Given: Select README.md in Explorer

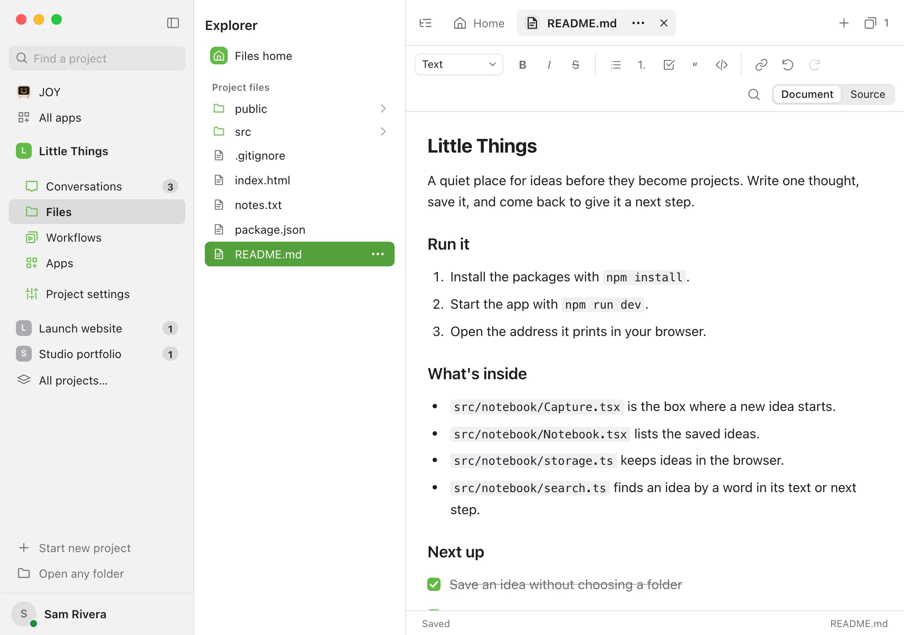Looking at the screenshot, I should [x=300, y=254].
